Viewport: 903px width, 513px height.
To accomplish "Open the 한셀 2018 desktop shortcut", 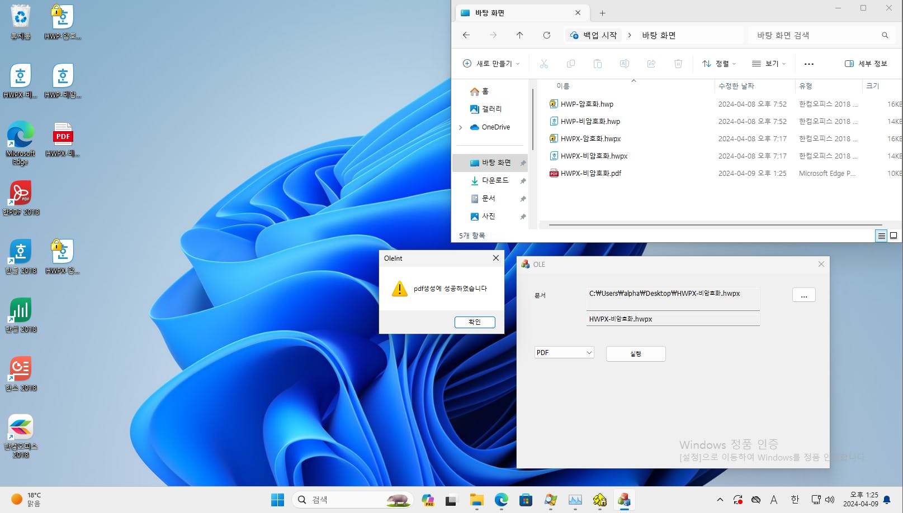I will (21, 315).
